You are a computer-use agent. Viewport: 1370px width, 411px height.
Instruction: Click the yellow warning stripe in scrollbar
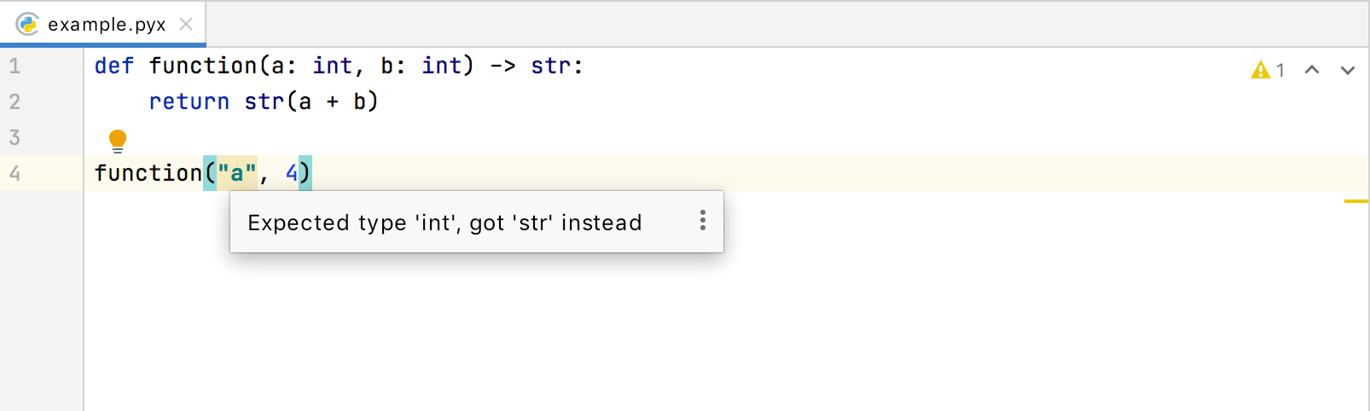coord(1355,201)
